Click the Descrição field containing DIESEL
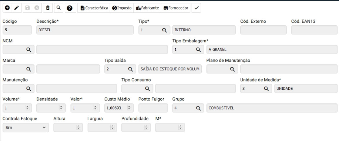 click(85, 30)
